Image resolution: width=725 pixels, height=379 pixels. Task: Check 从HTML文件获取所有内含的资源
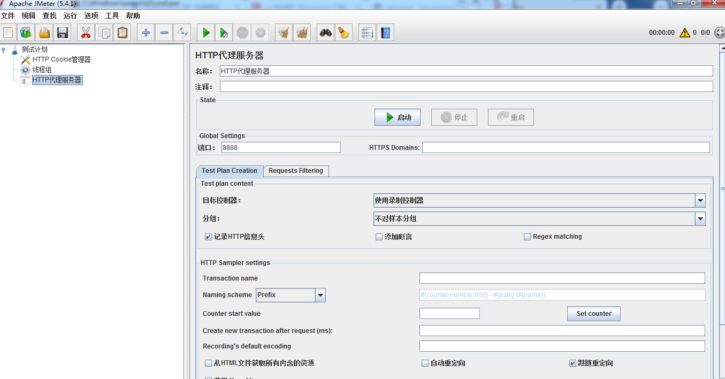point(208,363)
